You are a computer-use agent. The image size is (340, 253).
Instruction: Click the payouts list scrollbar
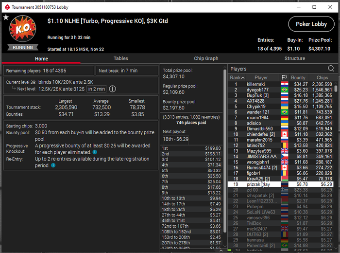(225, 150)
